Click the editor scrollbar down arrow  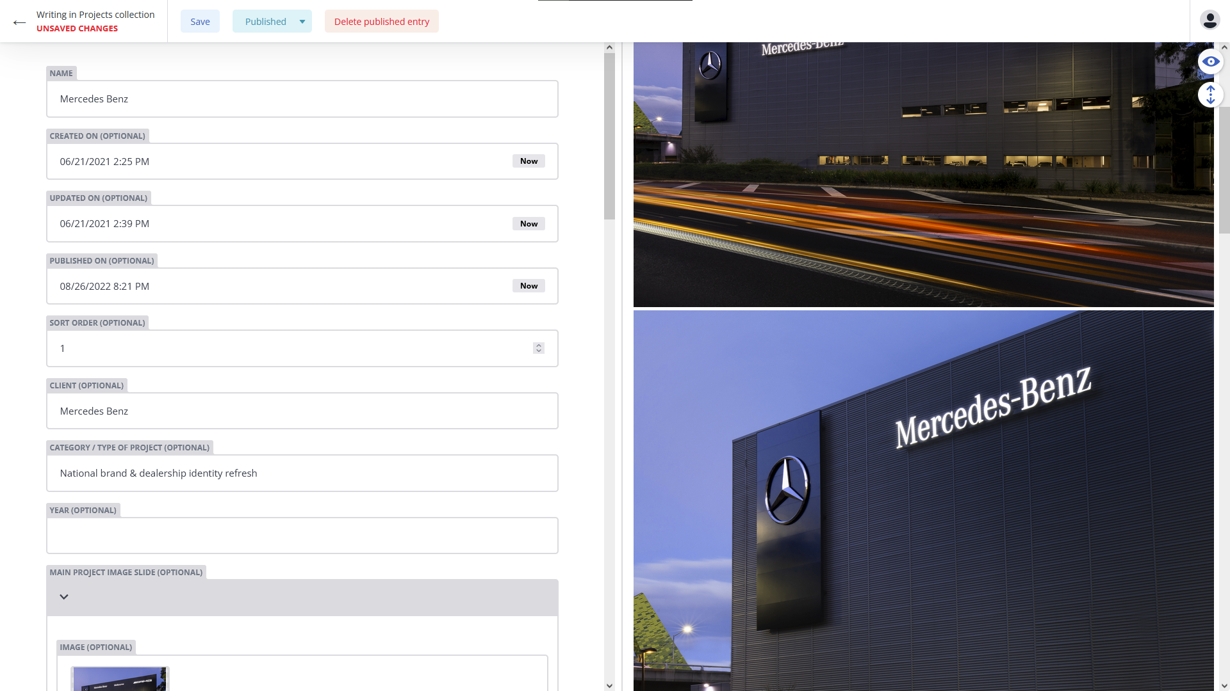point(609,686)
